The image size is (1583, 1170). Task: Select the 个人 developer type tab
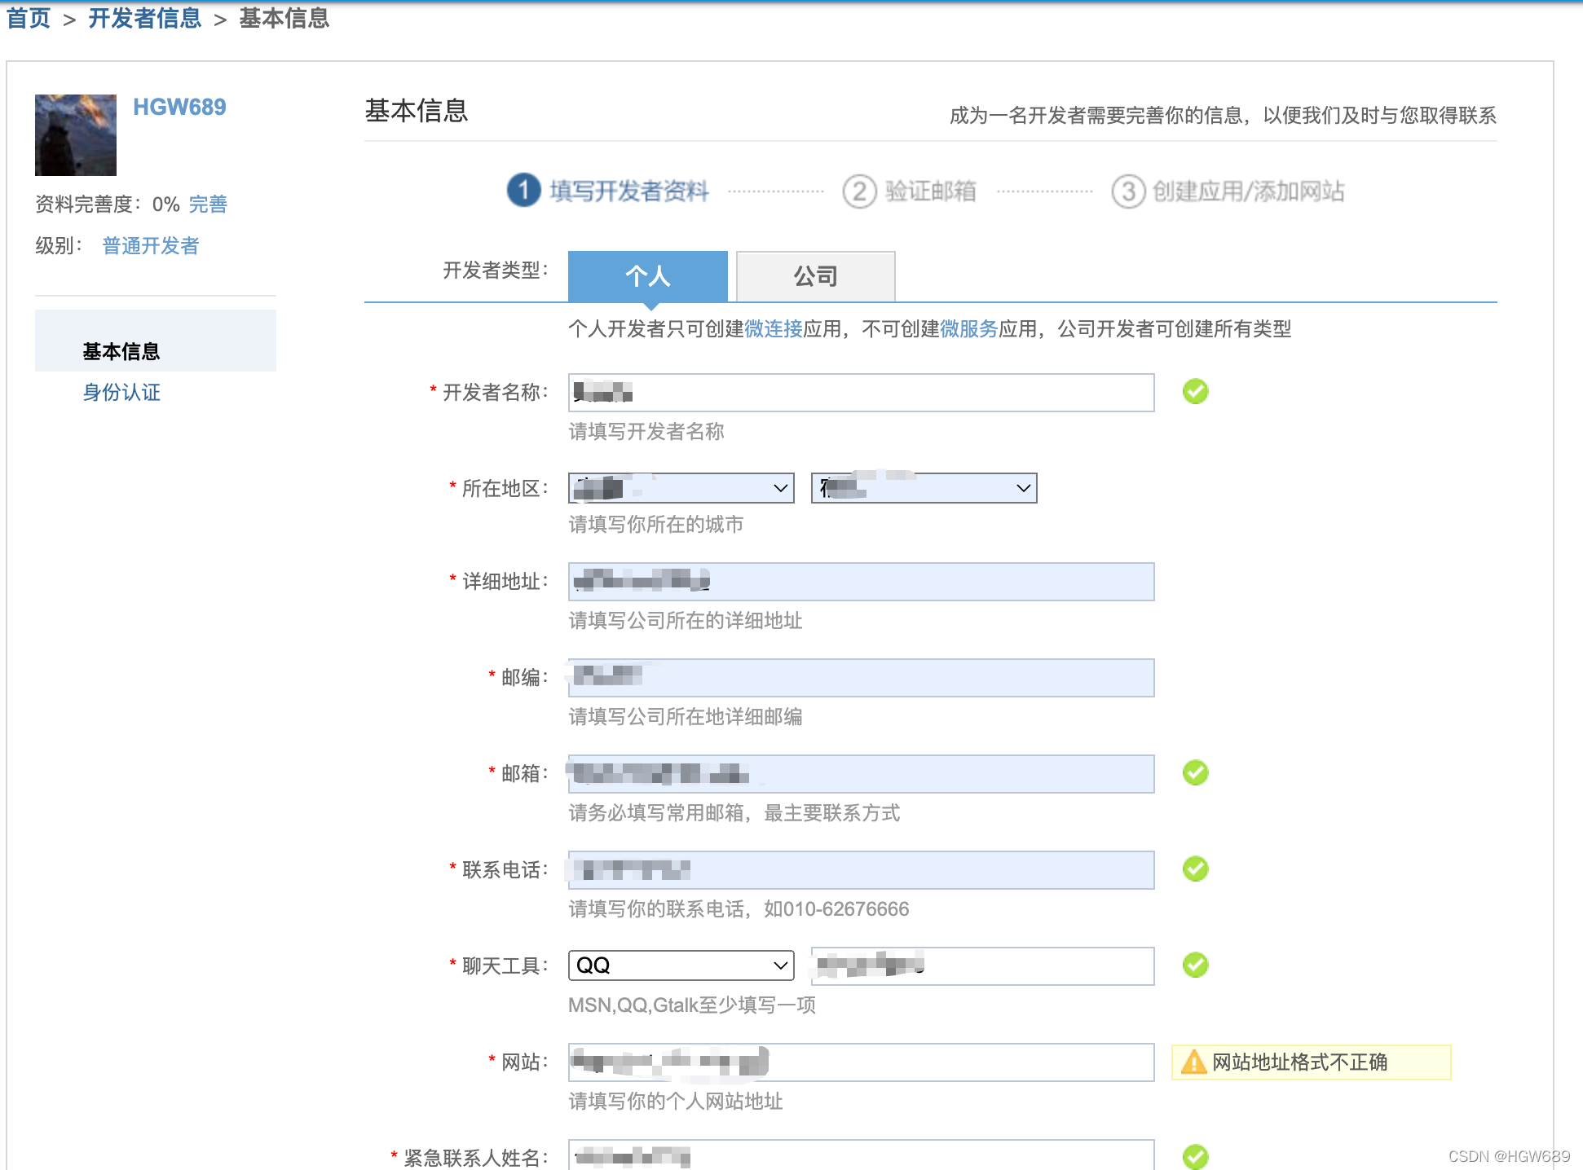(648, 276)
